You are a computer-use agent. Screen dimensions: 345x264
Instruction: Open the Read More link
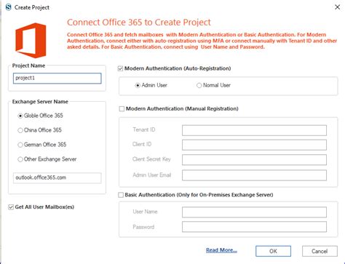pyautogui.click(x=221, y=250)
